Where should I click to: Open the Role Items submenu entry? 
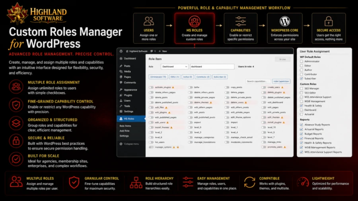pyautogui.click(x=125, y=126)
